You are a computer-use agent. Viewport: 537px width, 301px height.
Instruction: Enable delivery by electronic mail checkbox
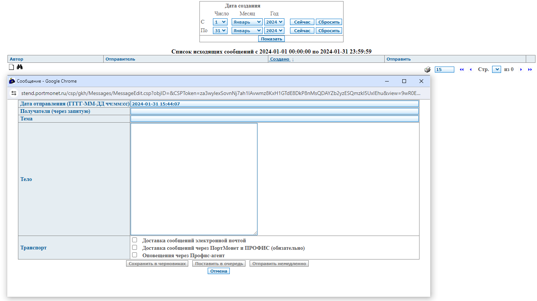135,240
